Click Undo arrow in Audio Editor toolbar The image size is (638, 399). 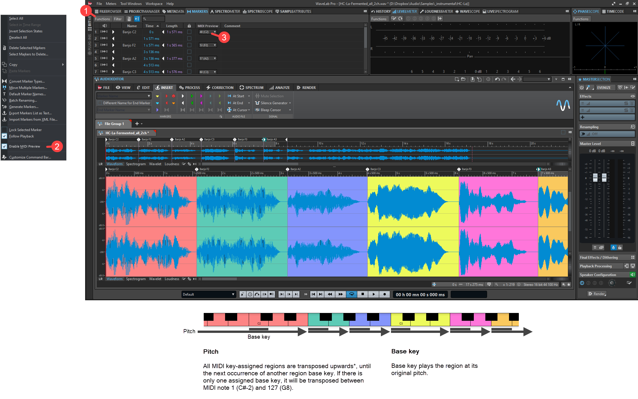click(x=497, y=79)
